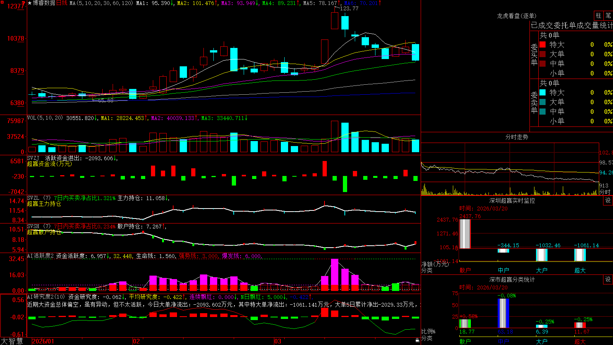The width and height of the screenshot is (613, 345).
Task: Click the 超赢资金流(万元) label
Action: coord(49,164)
